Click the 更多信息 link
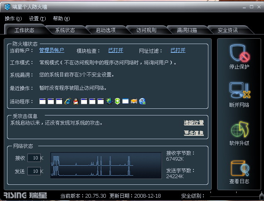 (194, 133)
